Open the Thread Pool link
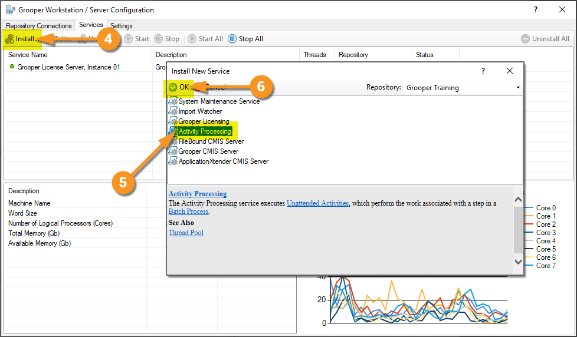 click(x=186, y=233)
